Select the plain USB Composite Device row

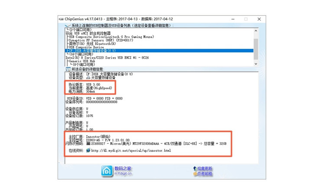(x=86, y=47)
